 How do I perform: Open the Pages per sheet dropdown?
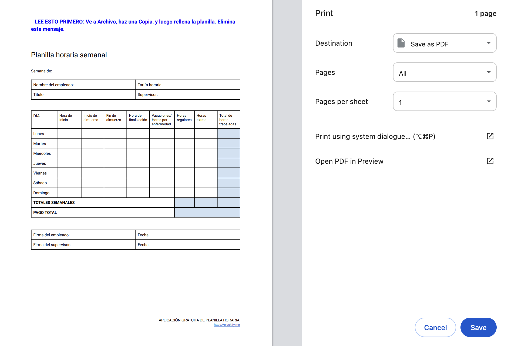(445, 102)
